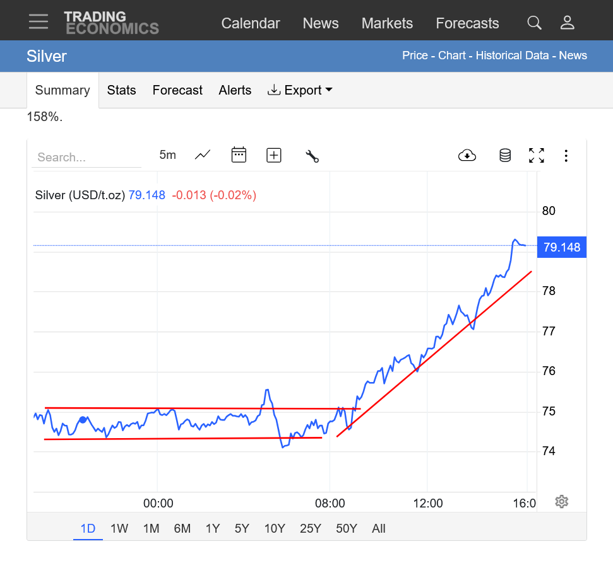Open Markets in top navigation

[x=387, y=23]
